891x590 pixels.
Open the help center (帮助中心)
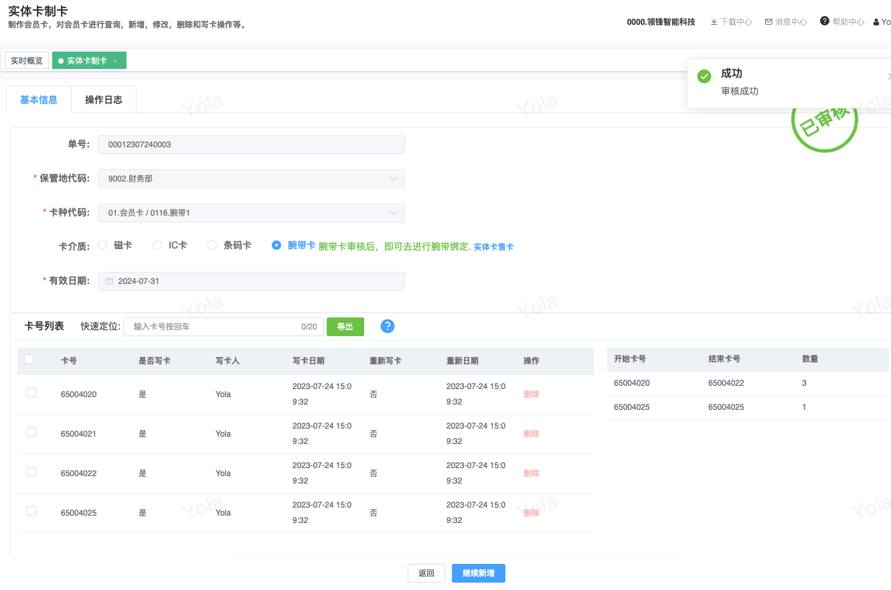(842, 22)
